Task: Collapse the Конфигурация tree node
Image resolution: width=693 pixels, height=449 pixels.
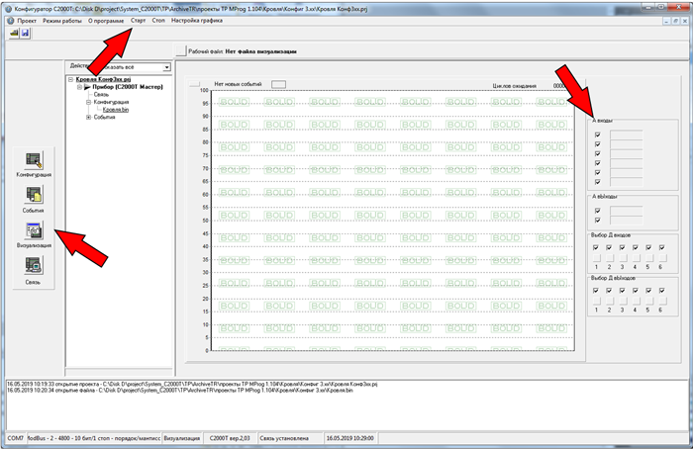Action: point(87,102)
